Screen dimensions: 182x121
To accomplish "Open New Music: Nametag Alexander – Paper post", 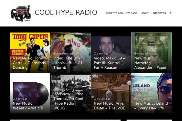I will (x=150, y=63).
